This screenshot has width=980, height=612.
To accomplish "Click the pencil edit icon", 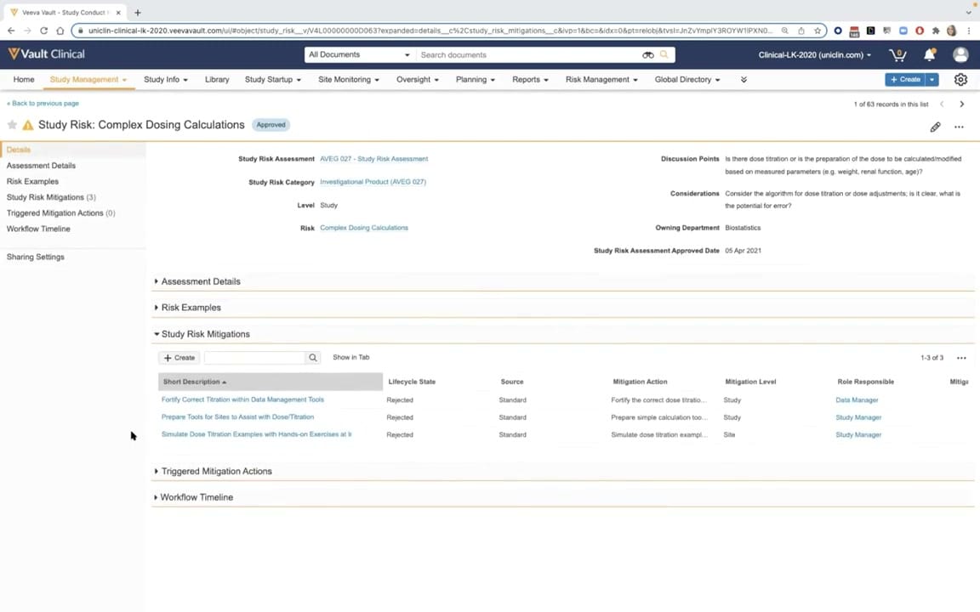I will point(935,127).
